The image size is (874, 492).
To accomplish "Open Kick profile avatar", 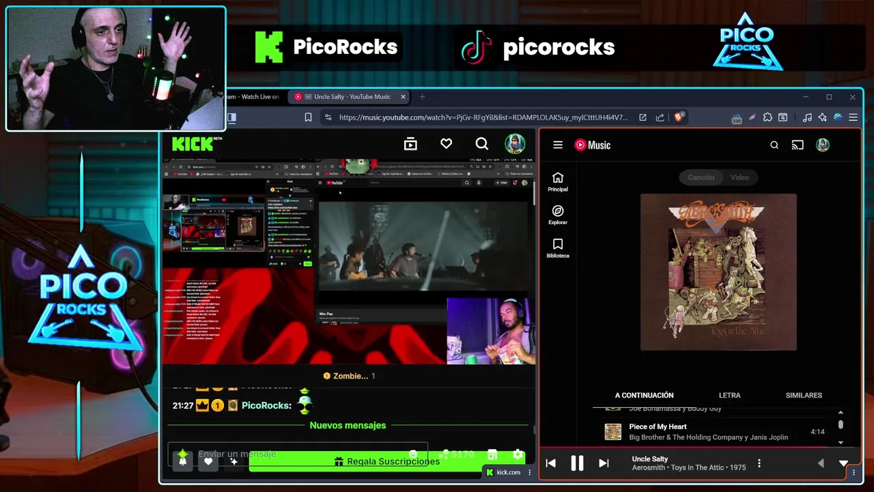I will 515,143.
